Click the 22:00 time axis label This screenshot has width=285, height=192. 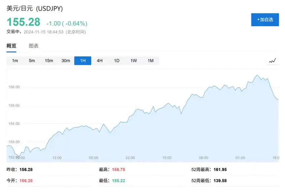[x=130, y=158]
